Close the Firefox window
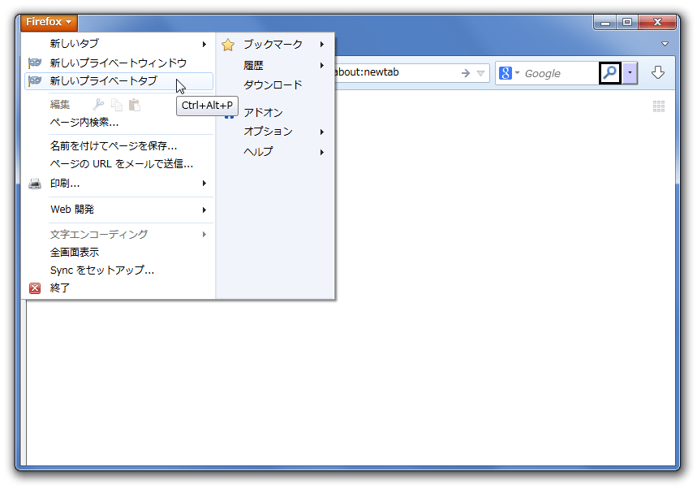The image size is (697, 489). coord(657,22)
